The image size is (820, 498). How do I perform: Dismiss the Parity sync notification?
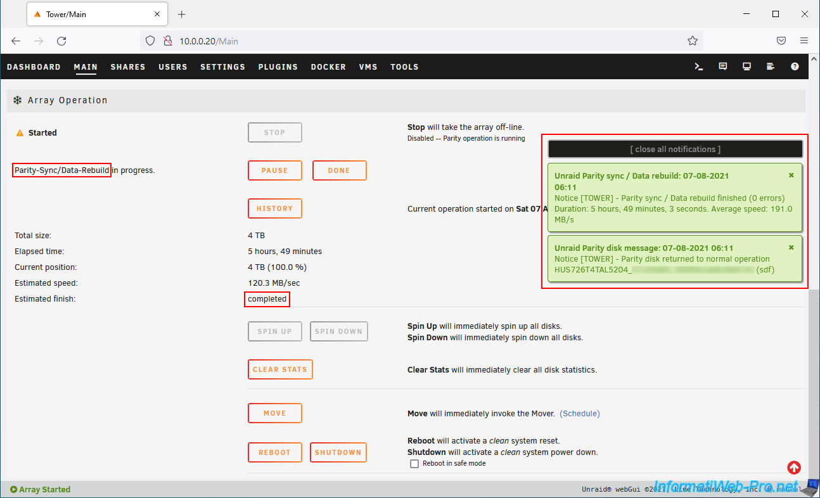coord(791,176)
